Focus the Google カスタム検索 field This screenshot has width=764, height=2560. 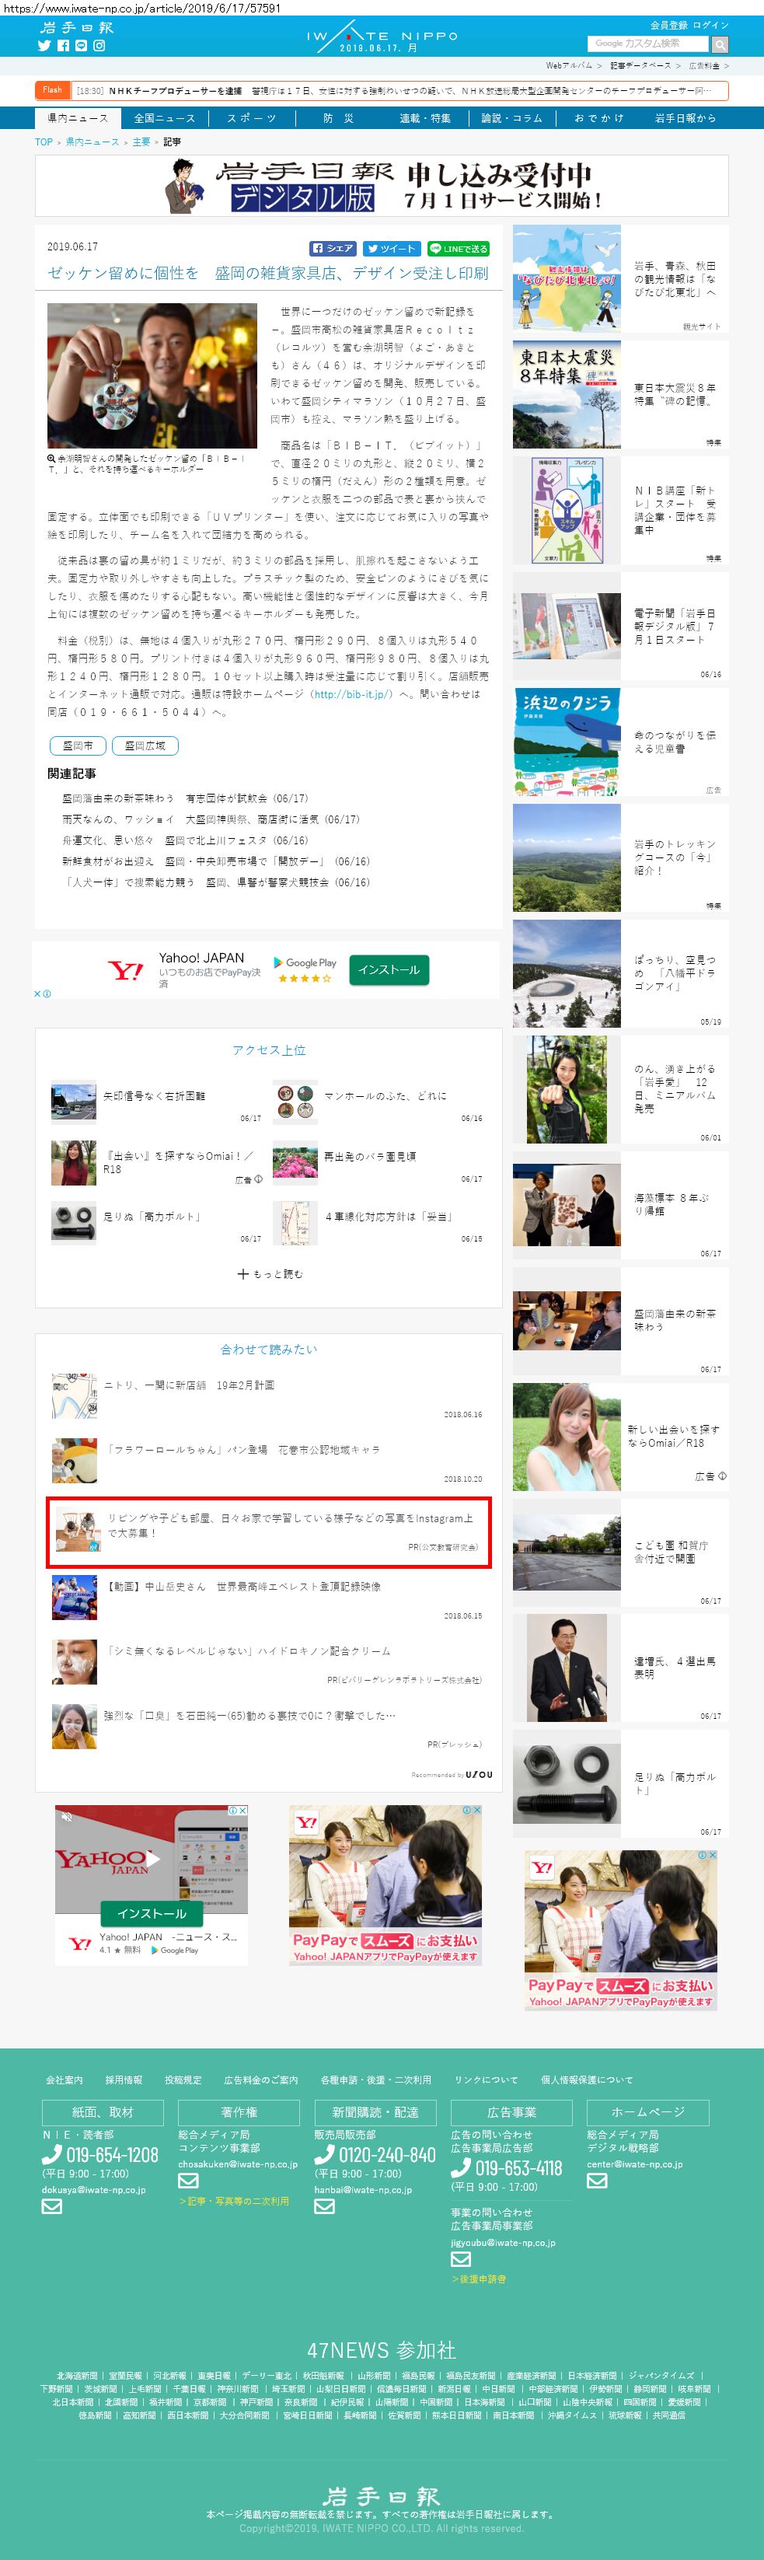click(x=647, y=44)
